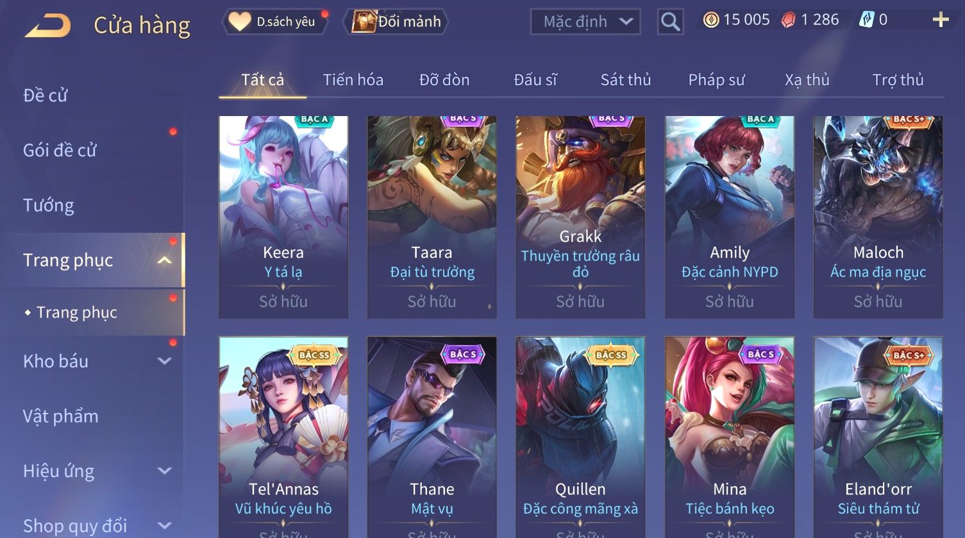The image size is (965, 538).
Task: Click the gold coin currency icon
Action: 710,21
